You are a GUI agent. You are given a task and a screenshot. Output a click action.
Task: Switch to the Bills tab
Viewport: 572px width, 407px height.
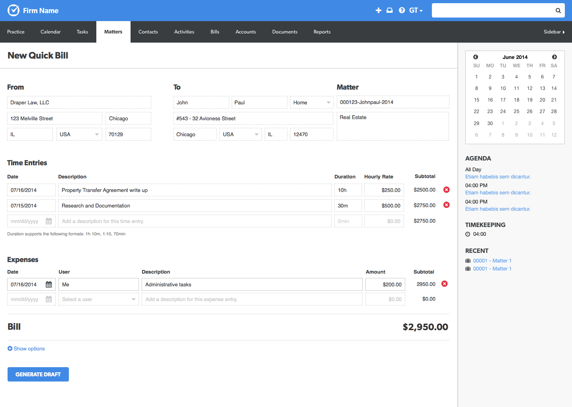pos(215,32)
